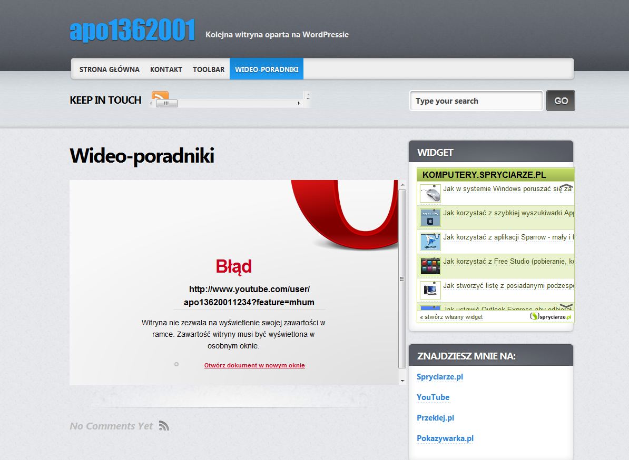
Task: Open the Przeklej.pl sidebar link
Action: 435,418
